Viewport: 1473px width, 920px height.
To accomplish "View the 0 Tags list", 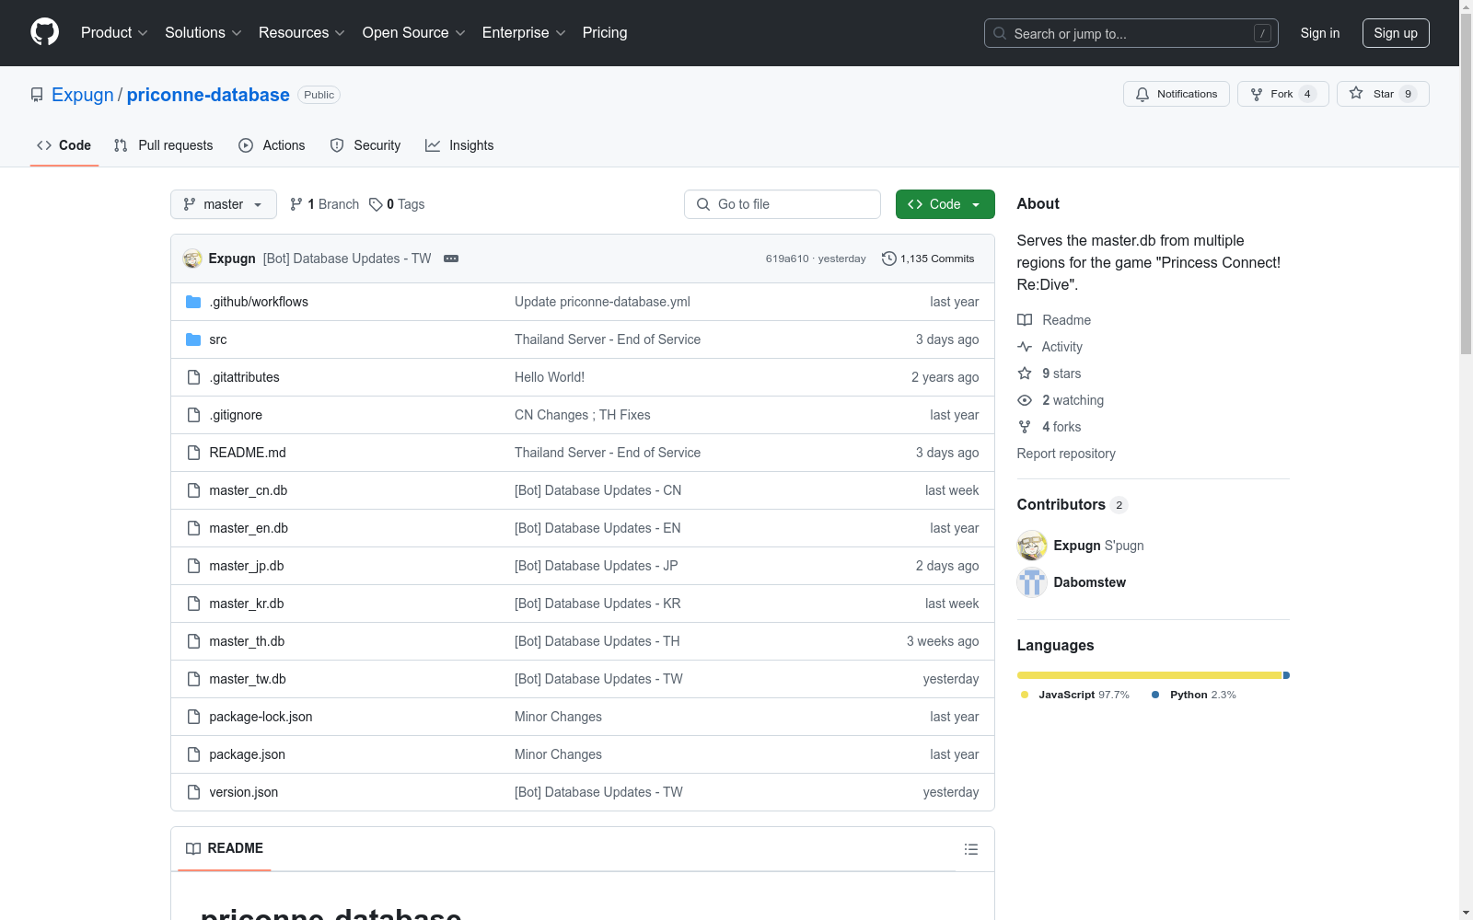I will [397, 204].
